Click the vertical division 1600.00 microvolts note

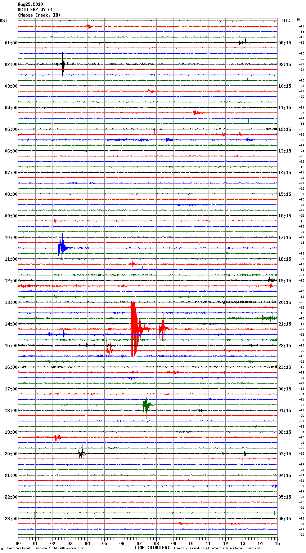point(46,548)
